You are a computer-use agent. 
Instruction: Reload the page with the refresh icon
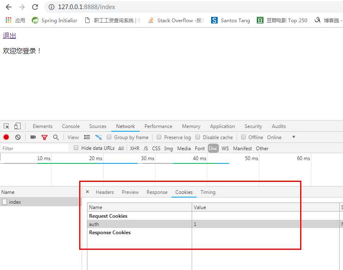[x=35, y=7]
